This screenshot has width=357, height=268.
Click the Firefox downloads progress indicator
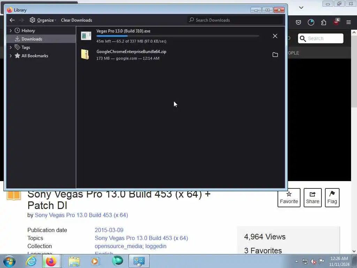[311, 22]
